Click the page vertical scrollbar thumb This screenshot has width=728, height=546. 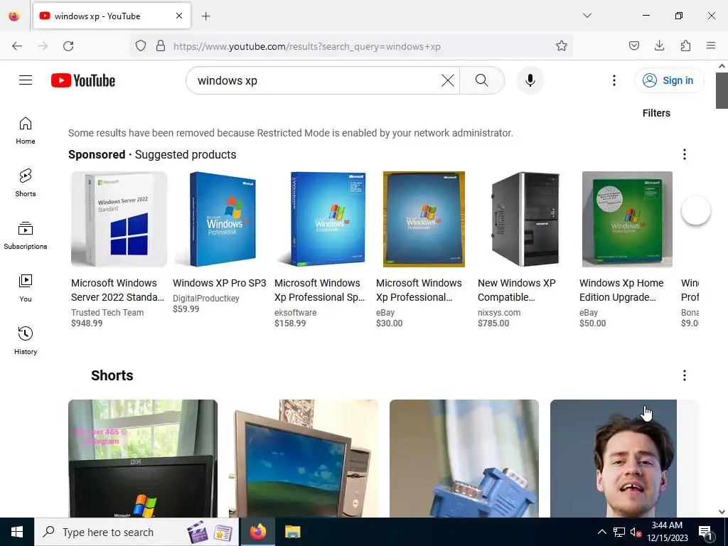pos(722,90)
